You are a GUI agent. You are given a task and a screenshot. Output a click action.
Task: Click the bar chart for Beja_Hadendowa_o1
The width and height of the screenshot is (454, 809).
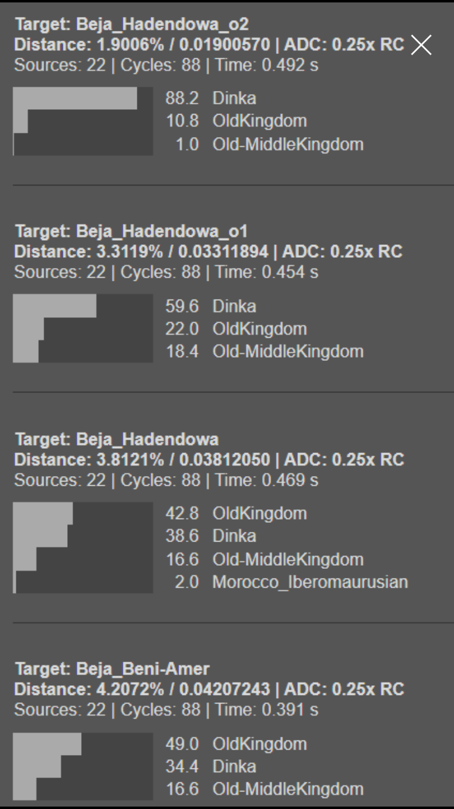click(x=83, y=328)
